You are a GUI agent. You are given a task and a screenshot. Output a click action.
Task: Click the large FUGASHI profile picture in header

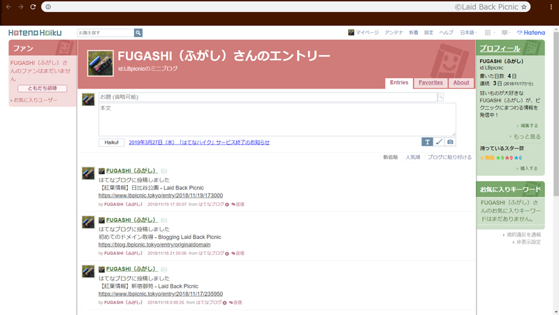(101, 64)
